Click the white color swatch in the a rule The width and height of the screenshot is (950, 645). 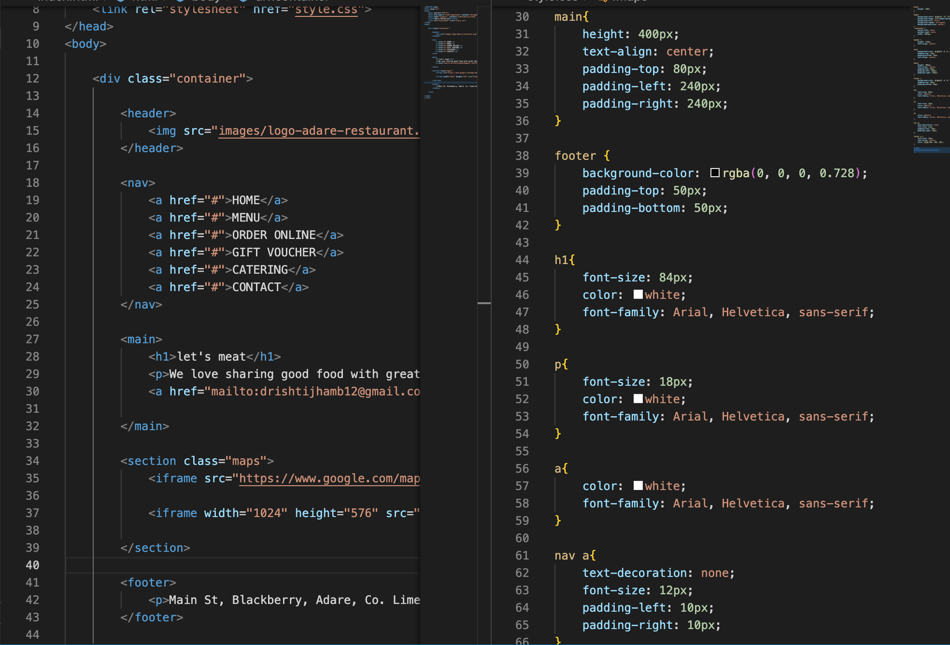point(638,486)
